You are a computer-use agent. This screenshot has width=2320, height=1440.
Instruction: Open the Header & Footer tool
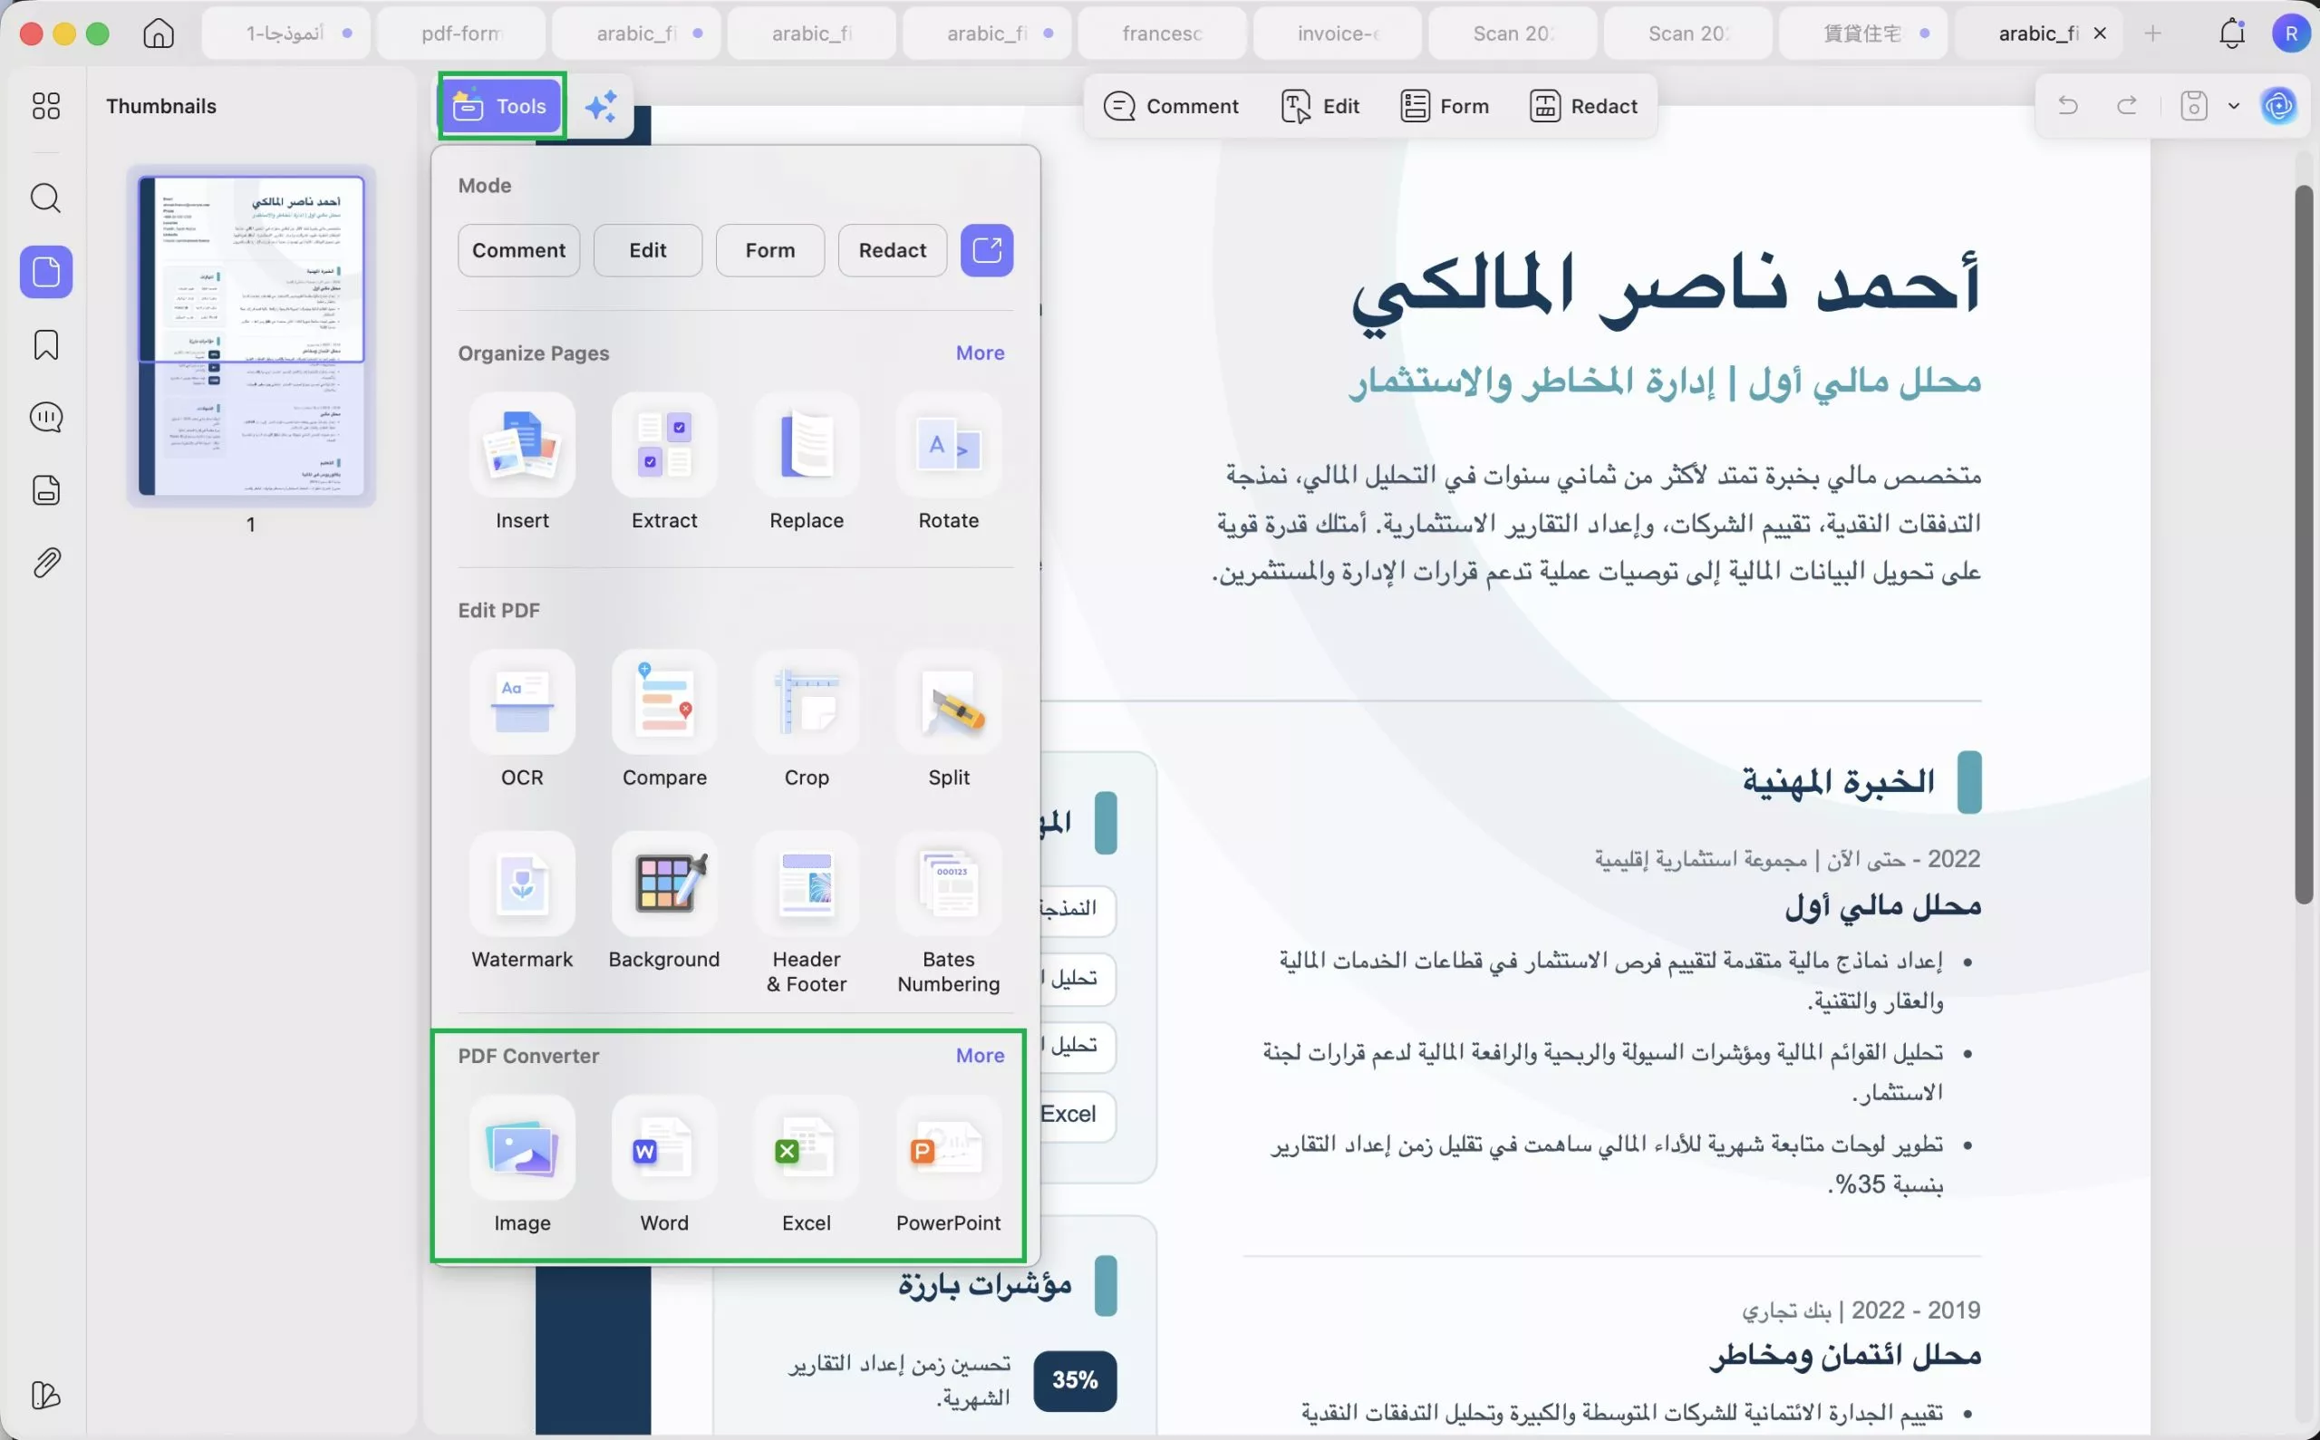(806, 913)
